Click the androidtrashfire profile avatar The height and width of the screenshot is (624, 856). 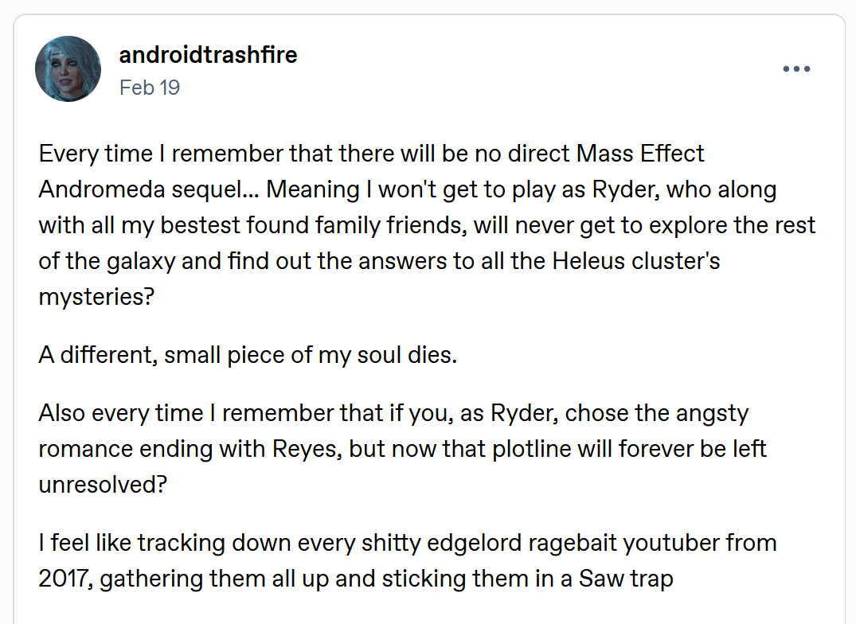tap(68, 68)
